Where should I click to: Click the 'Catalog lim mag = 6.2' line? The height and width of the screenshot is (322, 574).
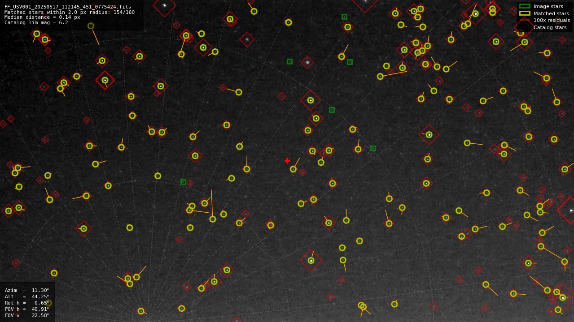36,22
